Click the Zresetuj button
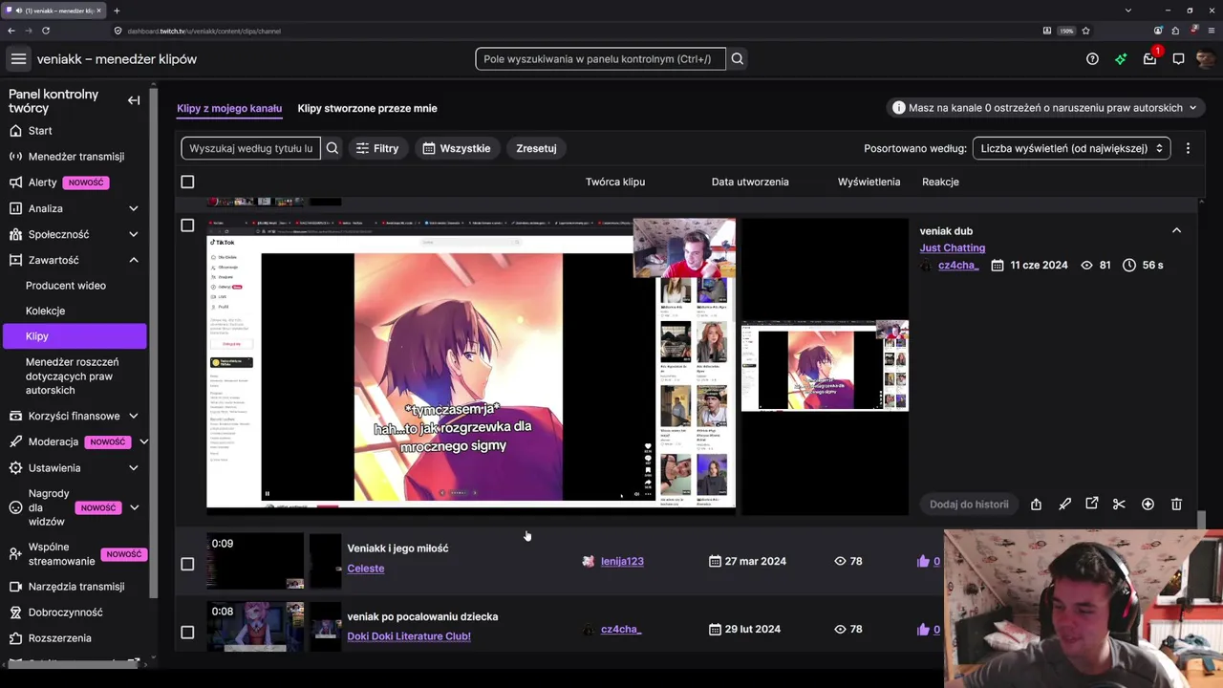Viewport: 1223px width, 688px height. click(536, 148)
